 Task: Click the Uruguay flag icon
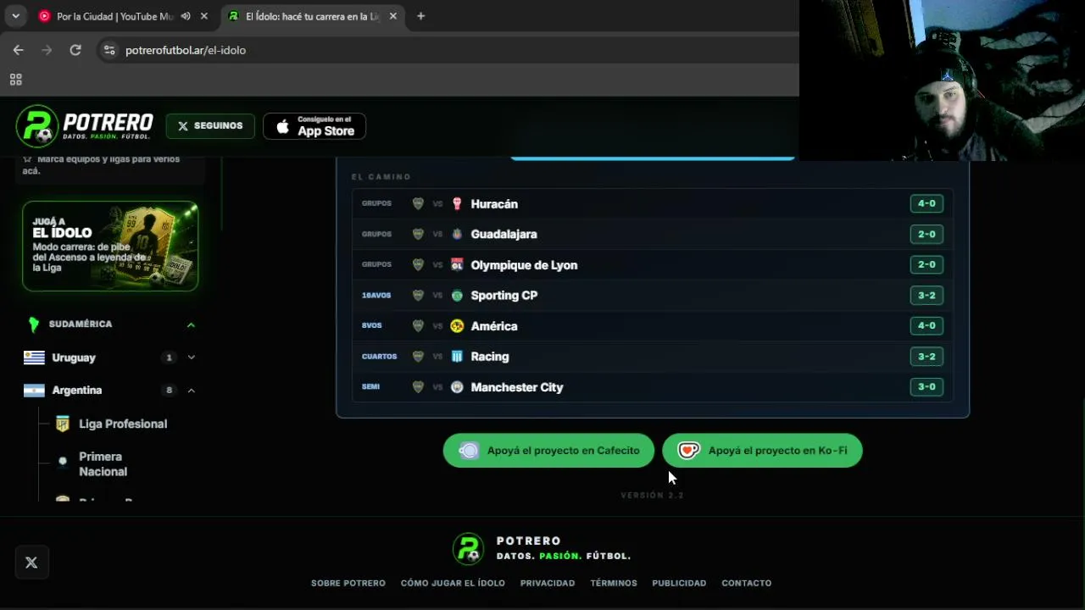pyautogui.click(x=34, y=358)
